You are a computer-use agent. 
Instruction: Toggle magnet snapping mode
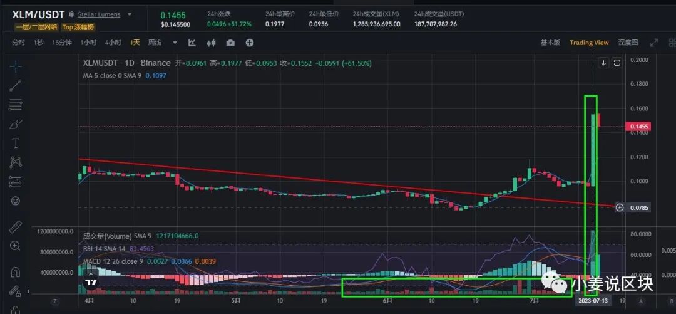click(16, 272)
